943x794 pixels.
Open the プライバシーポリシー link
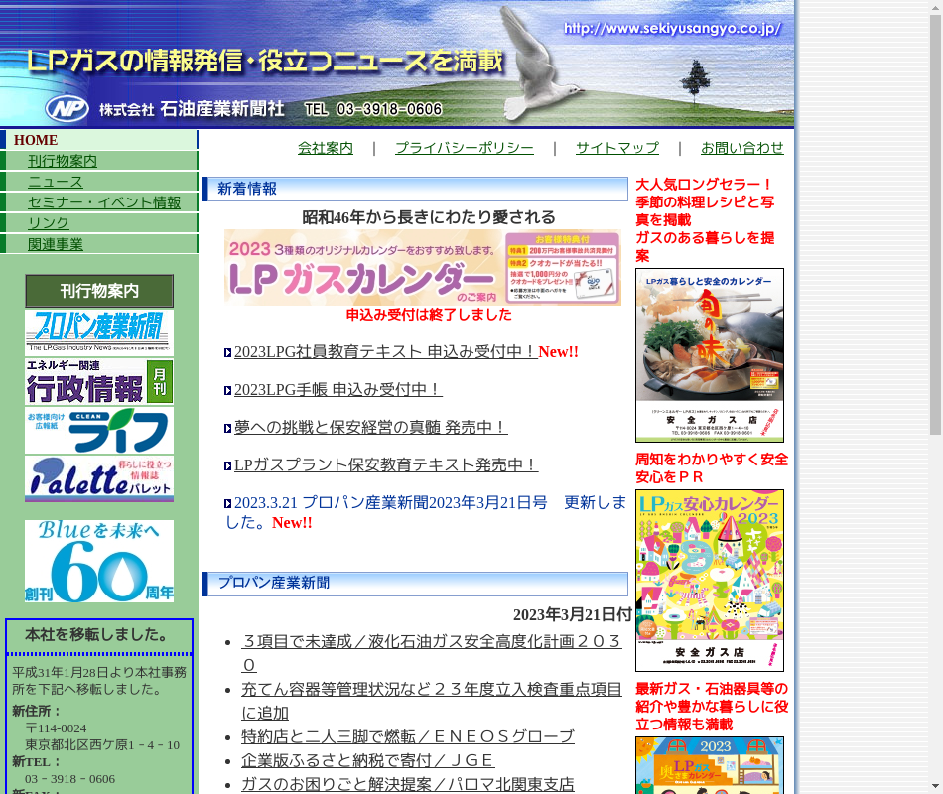click(x=465, y=148)
